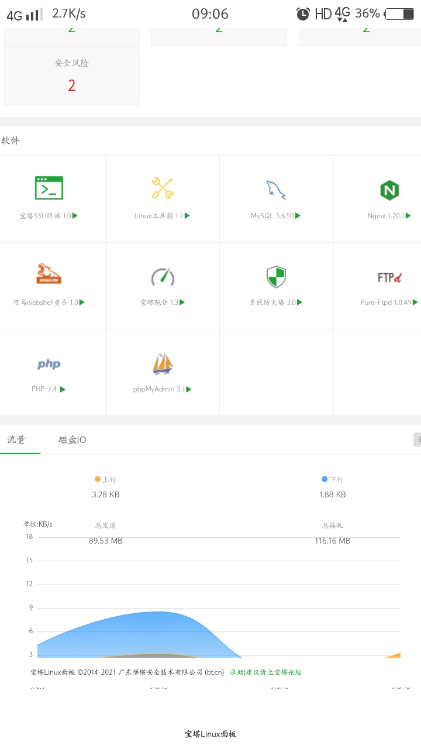Image resolution: width=421 pixels, height=749 pixels.
Task: Toggle the 上行 orange legend item
Action: pyautogui.click(x=105, y=479)
